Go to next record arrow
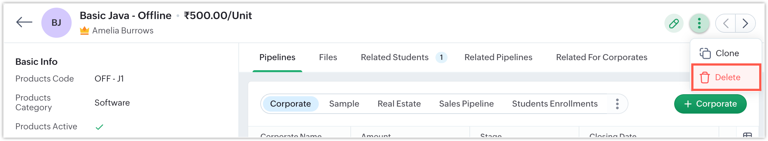Viewport: 768px width, 141px height. coord(745,23)
